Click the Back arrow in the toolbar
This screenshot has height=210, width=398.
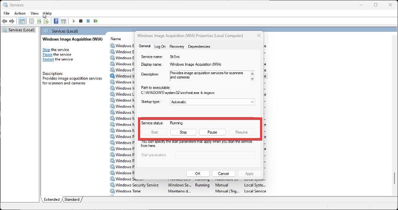[x=4, y=21]
